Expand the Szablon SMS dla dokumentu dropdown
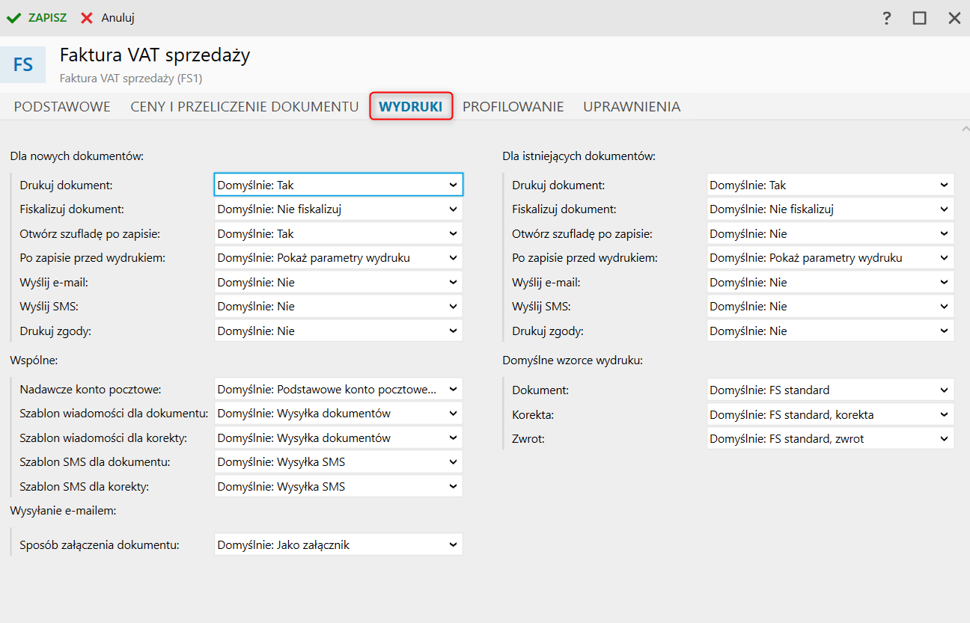The image size is (970, 623). 338,462
